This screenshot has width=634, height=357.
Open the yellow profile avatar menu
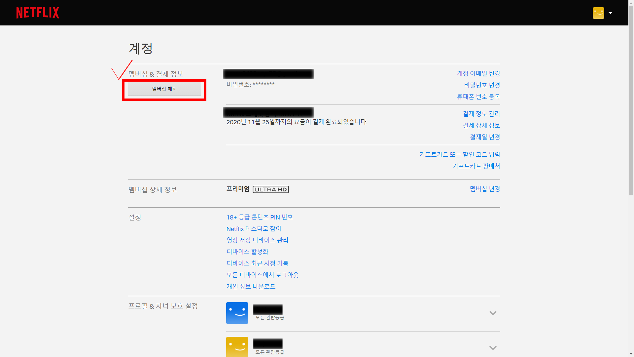[598, 13]
